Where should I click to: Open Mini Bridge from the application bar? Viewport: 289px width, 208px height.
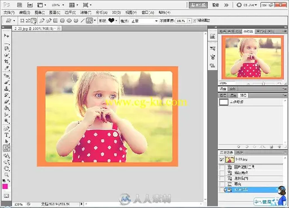pyautogui.click(x=30, y=5)
